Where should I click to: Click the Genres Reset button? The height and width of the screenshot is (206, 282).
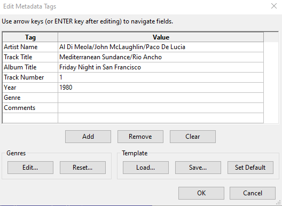83,168
